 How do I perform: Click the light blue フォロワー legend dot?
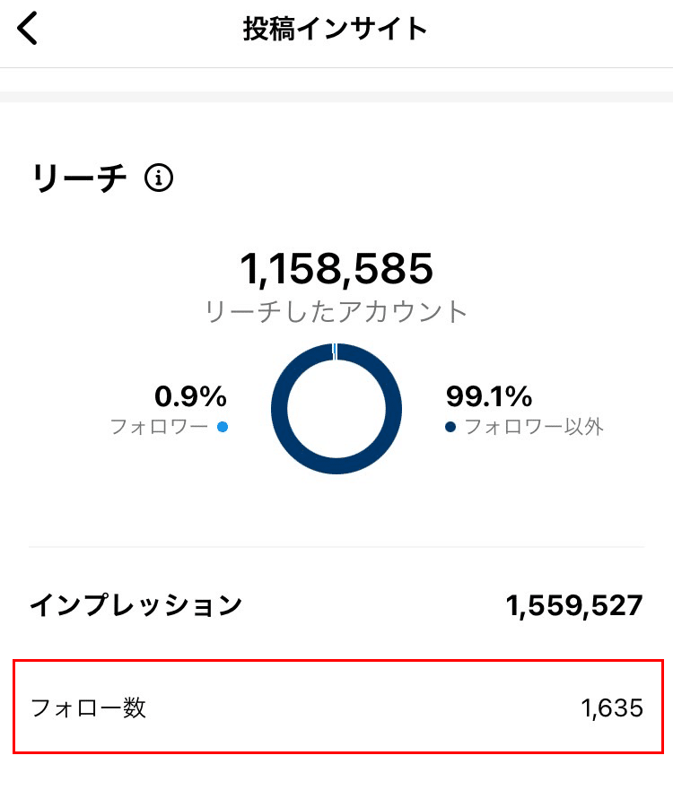223,427
